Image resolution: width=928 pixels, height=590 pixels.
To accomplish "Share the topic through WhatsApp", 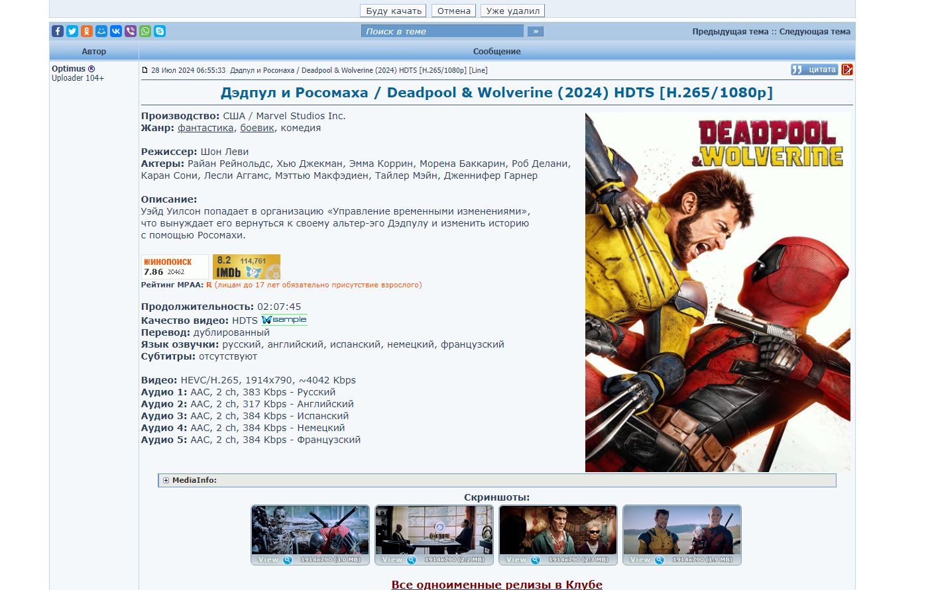I will pyautogui.click(x=145, y=31).
